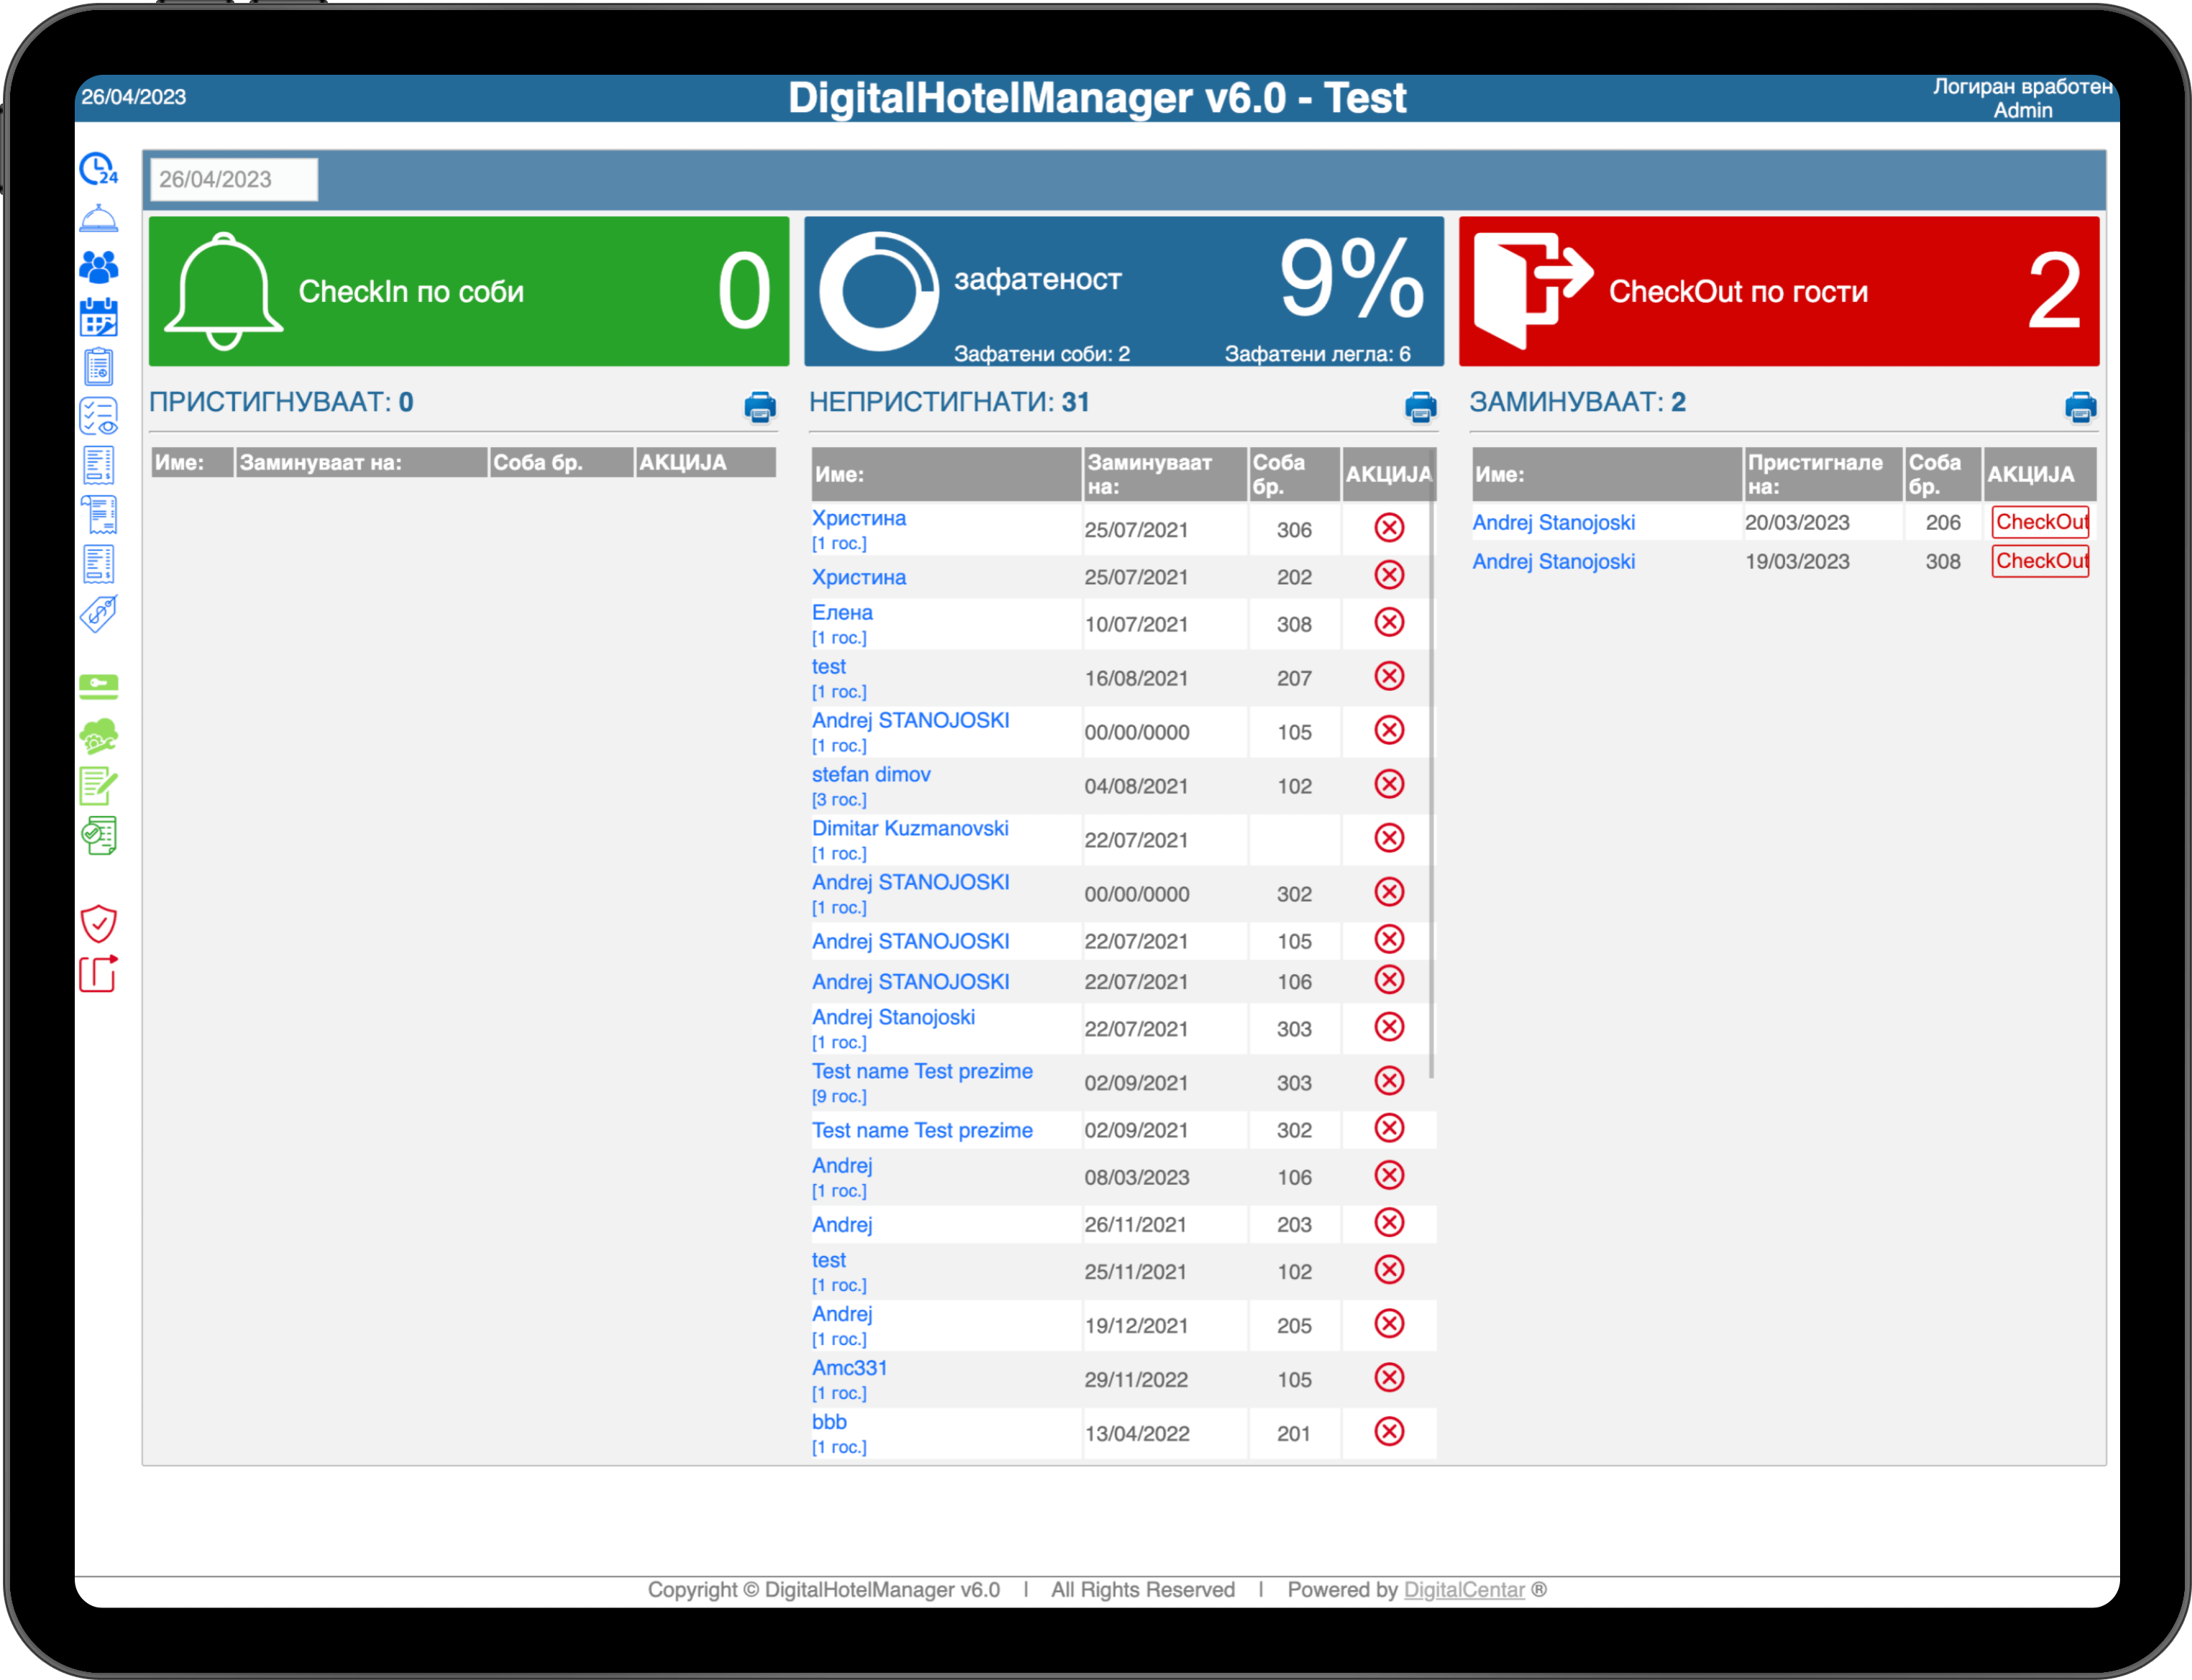Screen dimensions: 2192x1680
Task: Open guest Dimitar Kuzmanovski link
Action: click(910, 828)
